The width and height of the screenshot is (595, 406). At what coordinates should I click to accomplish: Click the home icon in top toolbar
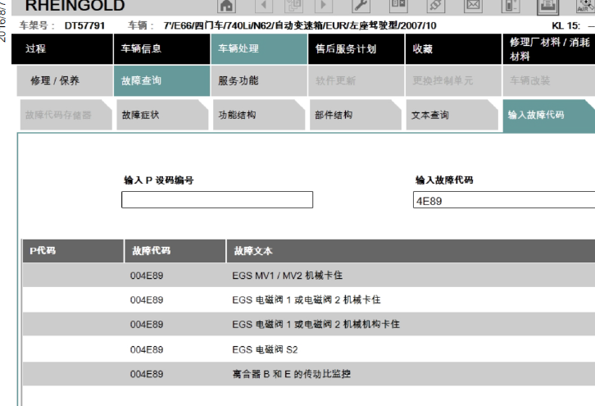(226, 5)
